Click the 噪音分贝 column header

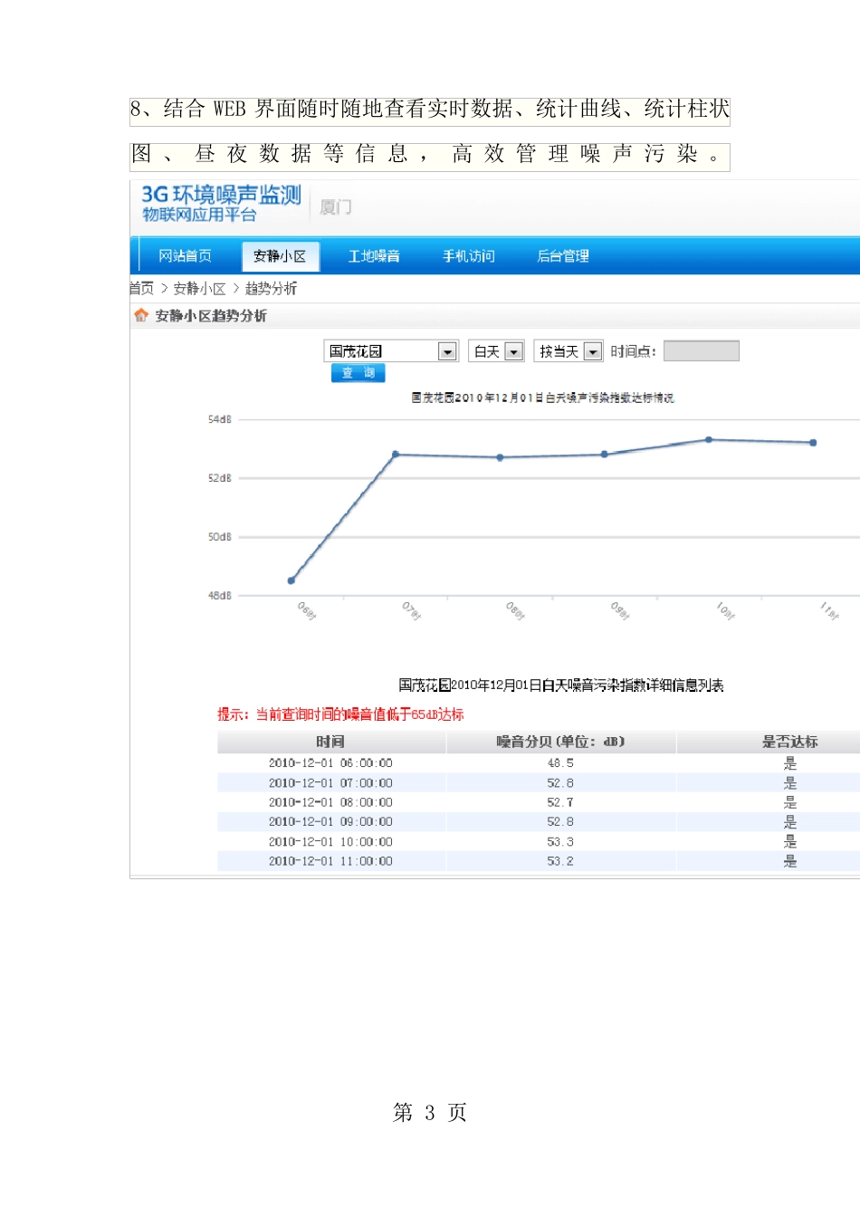pos(560,742)
